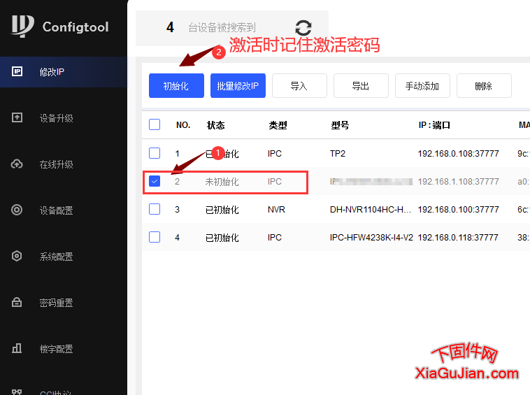This screenshot has height=395, width=530.
Task: Click the 设备升级 upload icon
Action: (x=17, y=117)
